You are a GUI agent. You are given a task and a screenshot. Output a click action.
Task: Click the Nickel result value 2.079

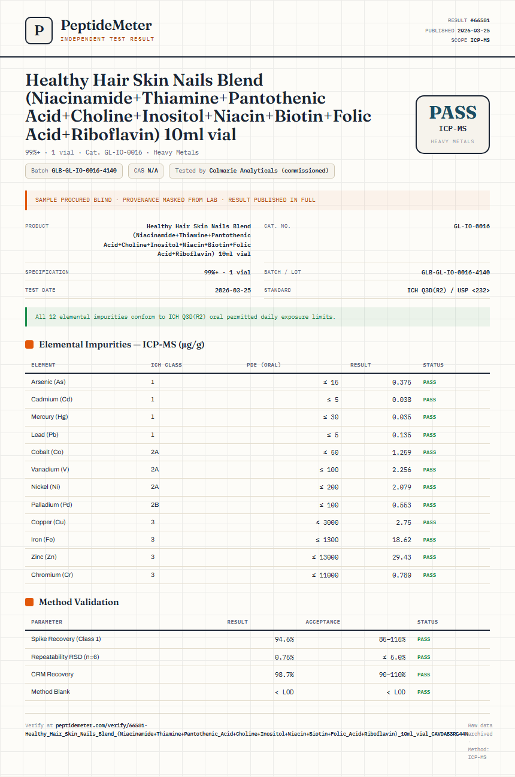click(x=402, y=487)
